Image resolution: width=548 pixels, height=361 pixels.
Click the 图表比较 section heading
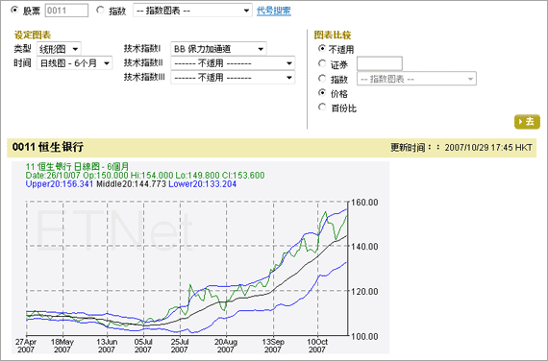pyautogui.click(x=333, y=35)
